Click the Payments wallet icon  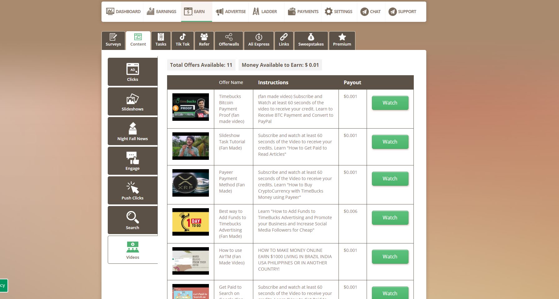(x=292, y=12)
